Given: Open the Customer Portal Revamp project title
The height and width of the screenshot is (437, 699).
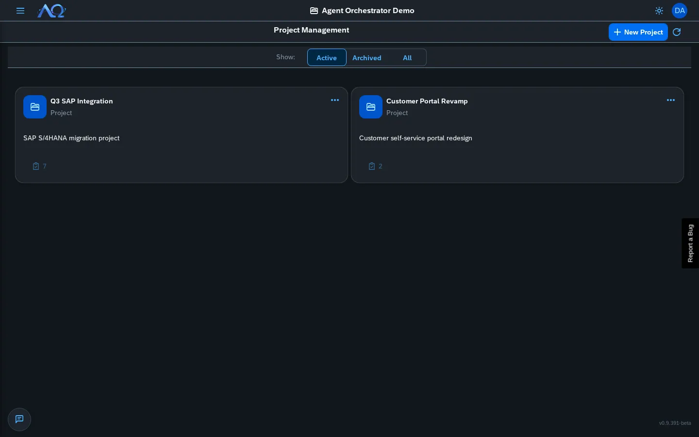Looking at the screenshot, I should [427, 101].
